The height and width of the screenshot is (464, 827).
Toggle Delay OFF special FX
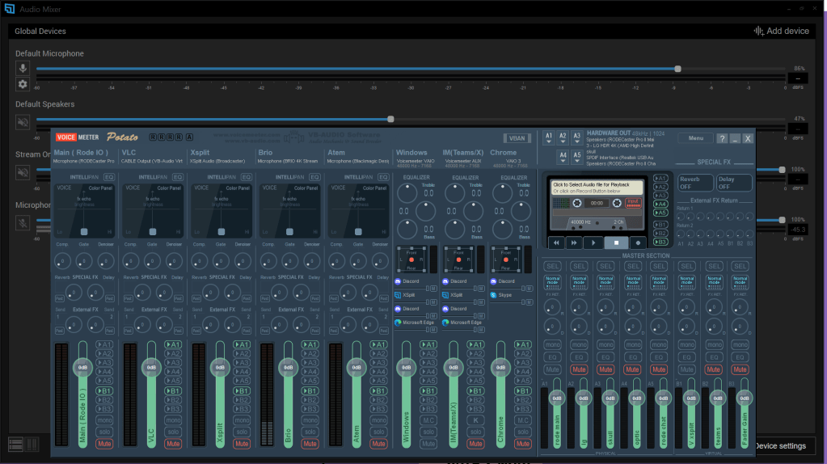(734, 183)
